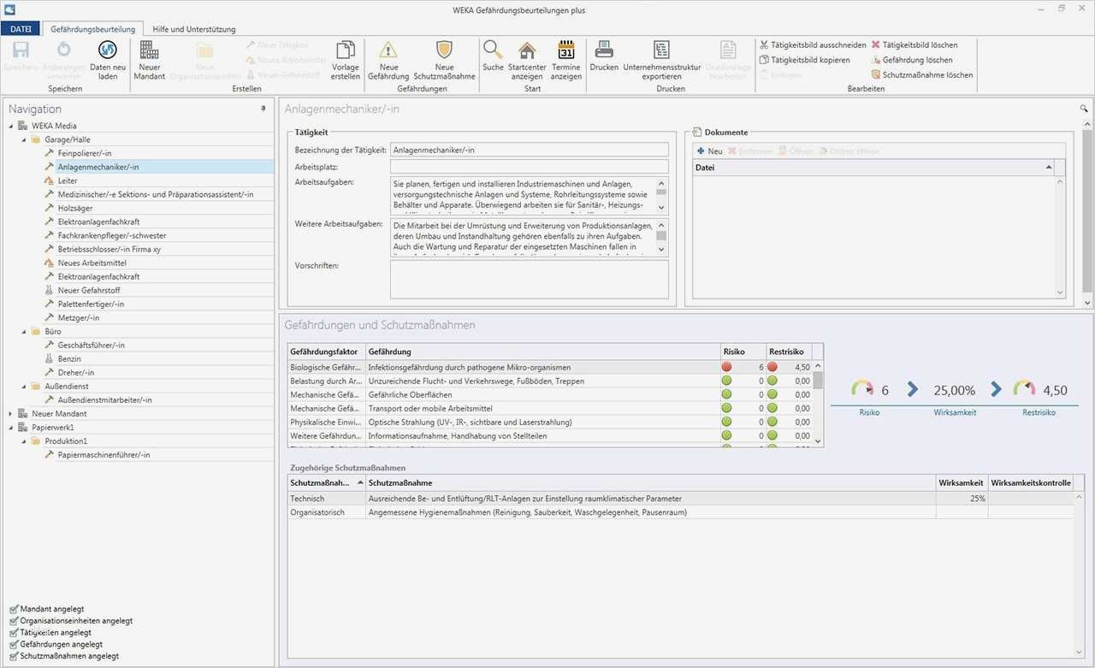
Task: Add a Neue Gefährdung via warning icon
Action: coord(388,50)
